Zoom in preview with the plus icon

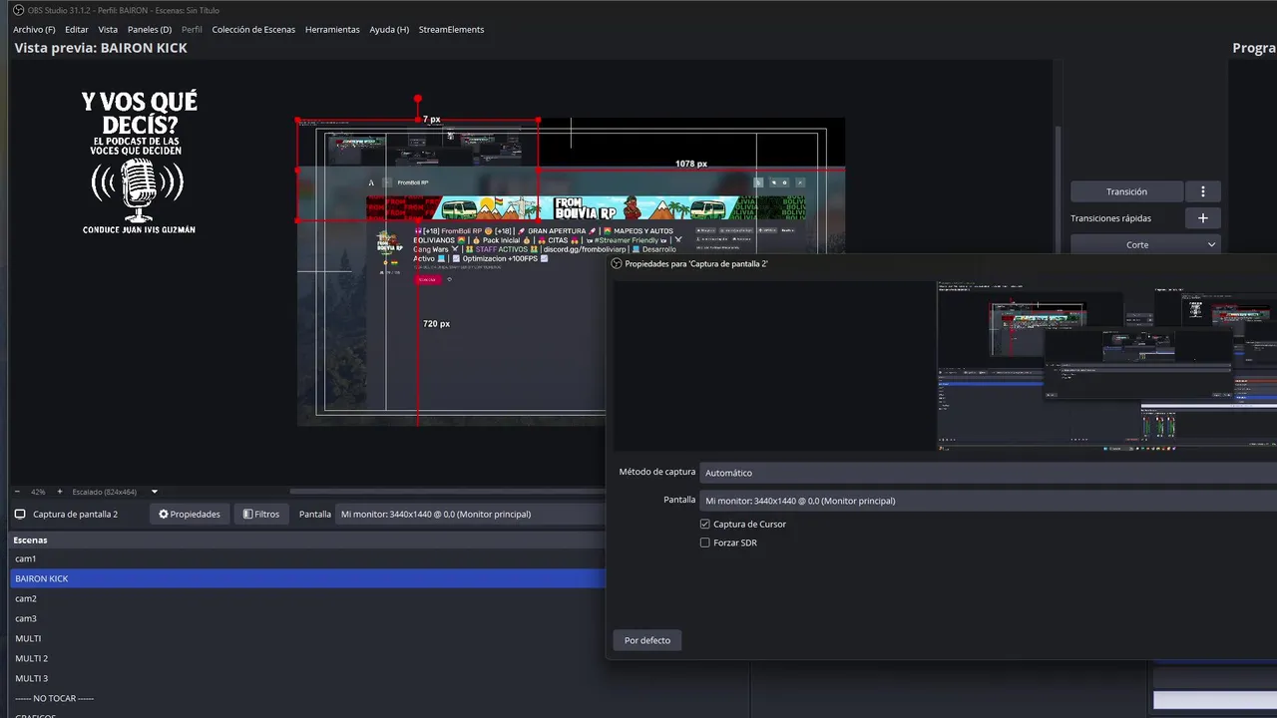click(59, 492)
